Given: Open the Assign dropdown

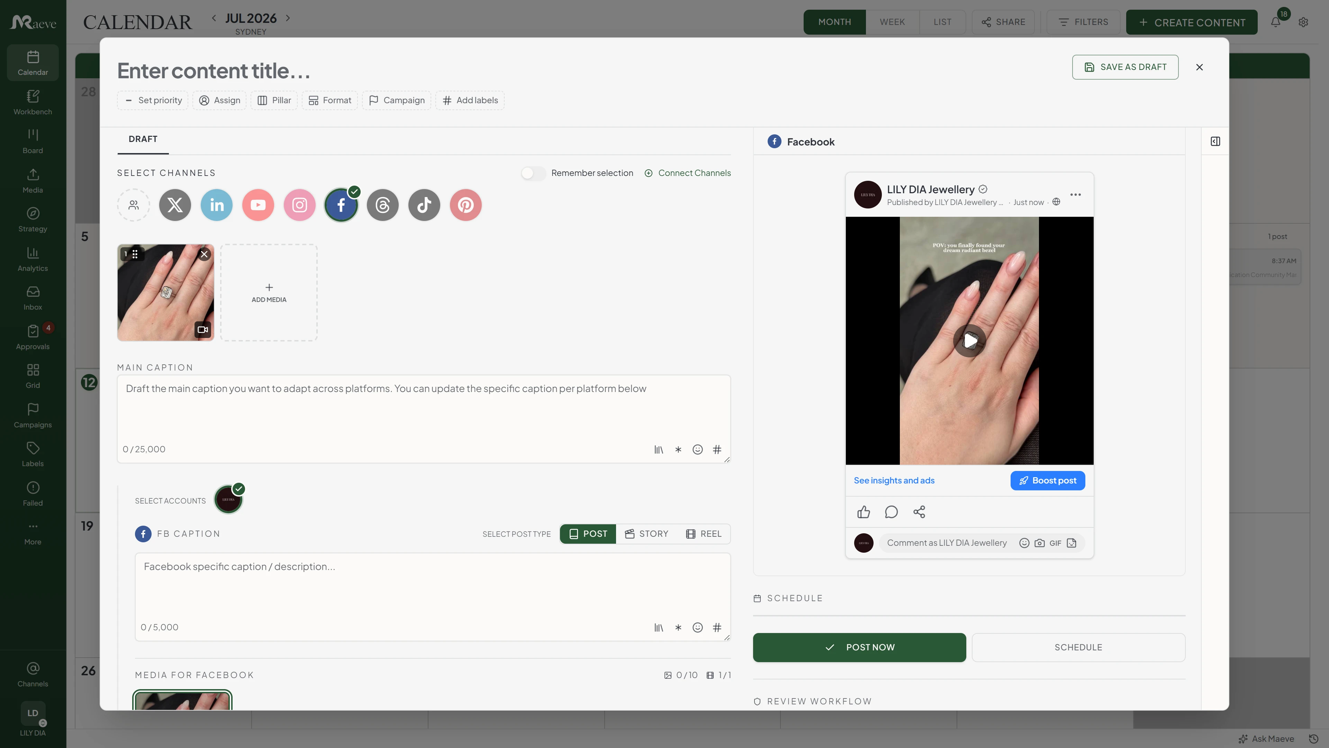Looking at the screenshot, I should 219,100.
